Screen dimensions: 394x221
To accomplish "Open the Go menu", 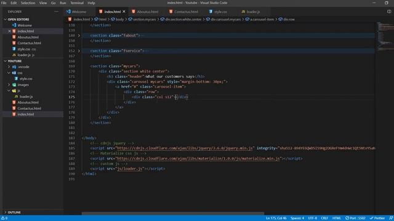I will point(54,2).
